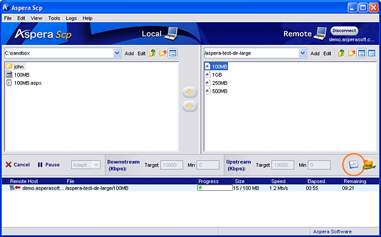This screenshot has width=381, height=237.
Task: Open the File menu
Action: [8, 18]
